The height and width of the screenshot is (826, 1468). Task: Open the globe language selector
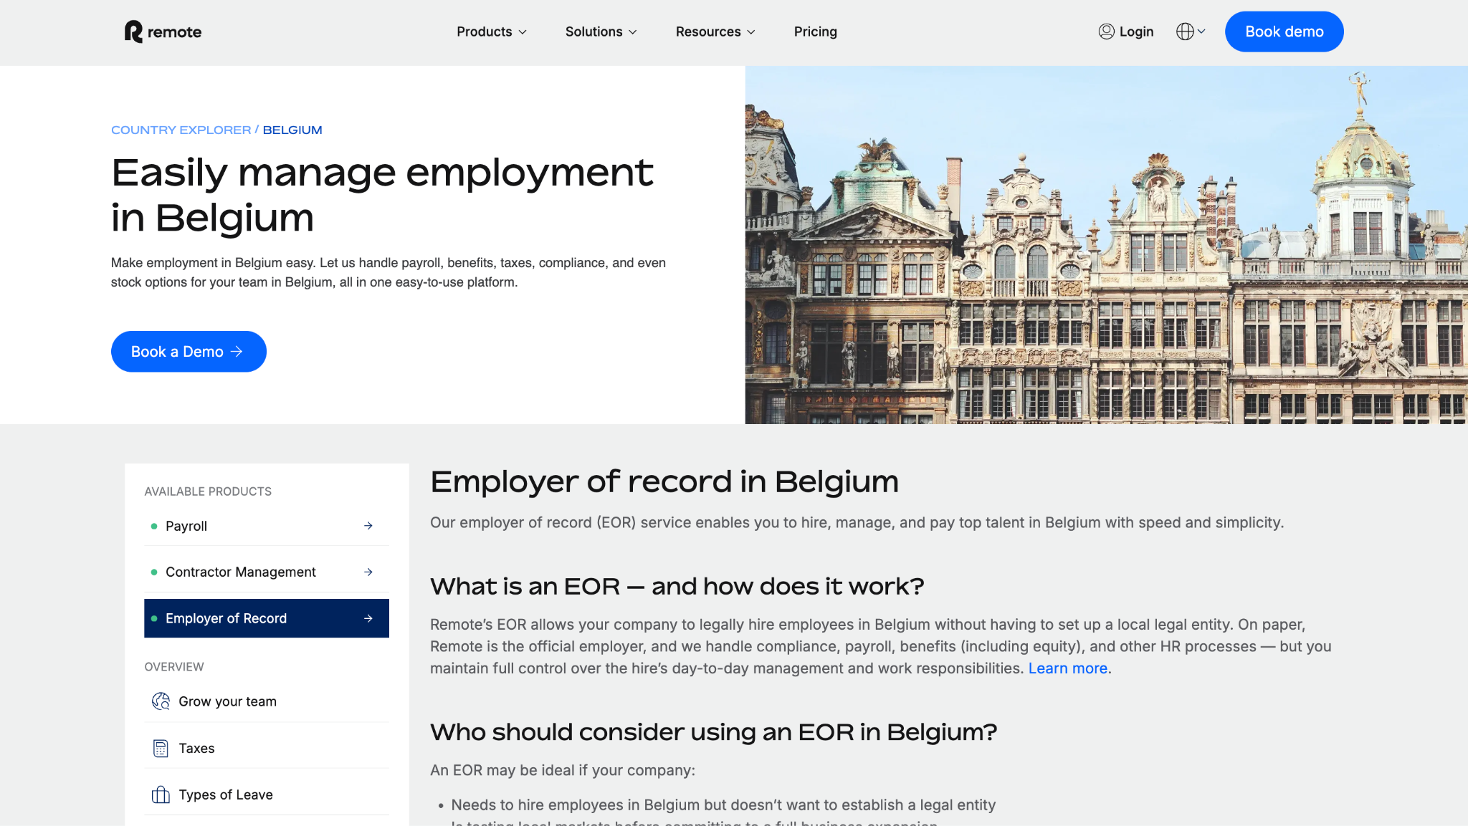click(x=1185, y=32)
